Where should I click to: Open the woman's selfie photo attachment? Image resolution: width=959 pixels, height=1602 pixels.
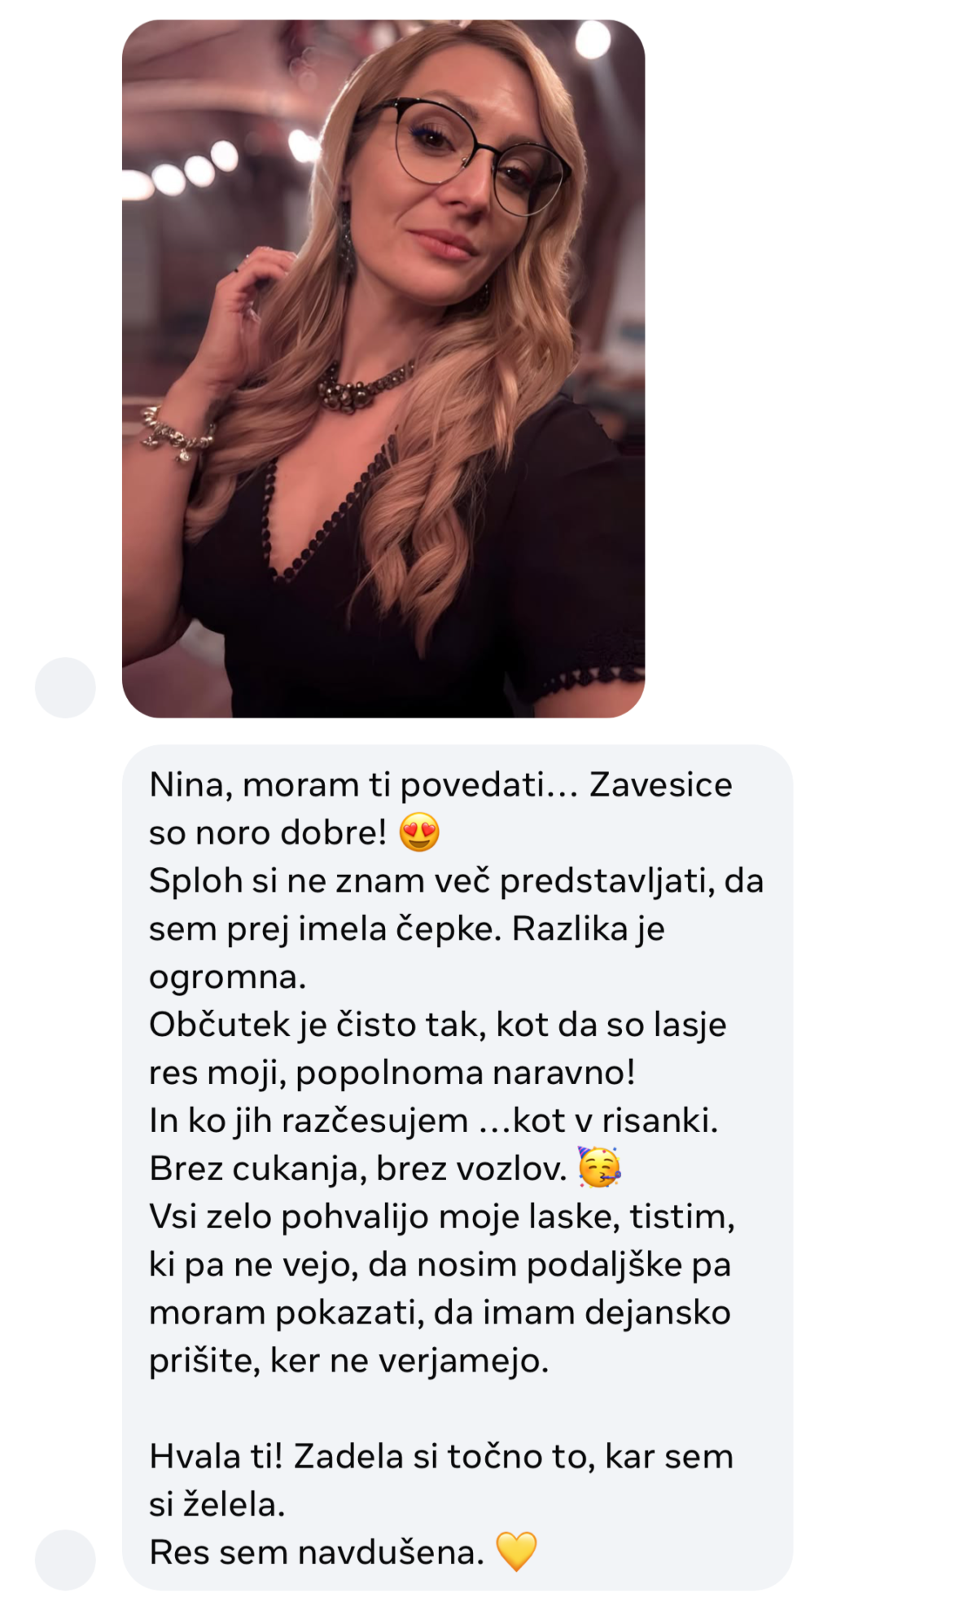coord(383,368)
